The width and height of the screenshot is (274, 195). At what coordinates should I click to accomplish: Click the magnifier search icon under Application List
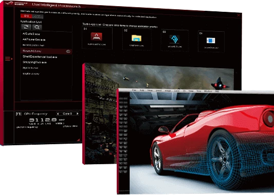(x=37, y=27)
